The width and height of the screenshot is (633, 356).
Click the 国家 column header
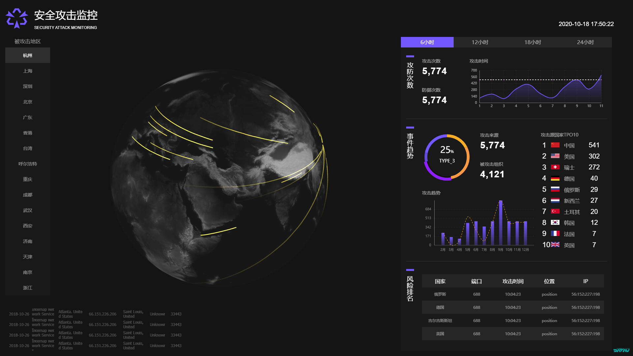point(440,281)
